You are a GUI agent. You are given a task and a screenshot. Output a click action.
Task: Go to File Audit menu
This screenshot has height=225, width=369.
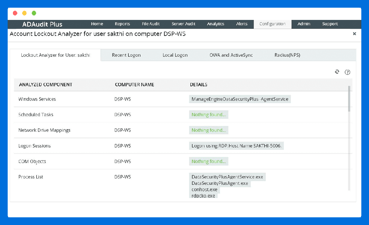pos(151,24)
